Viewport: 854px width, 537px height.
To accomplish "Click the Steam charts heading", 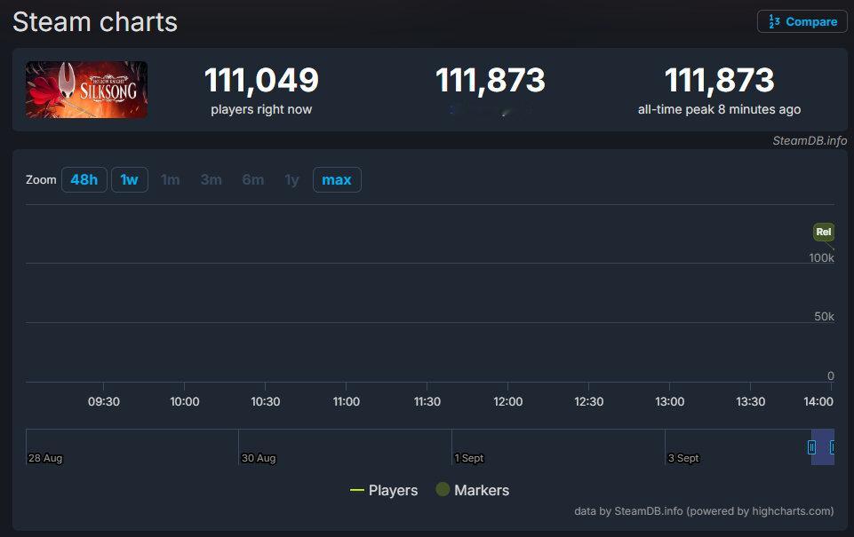I will [95, 22].
